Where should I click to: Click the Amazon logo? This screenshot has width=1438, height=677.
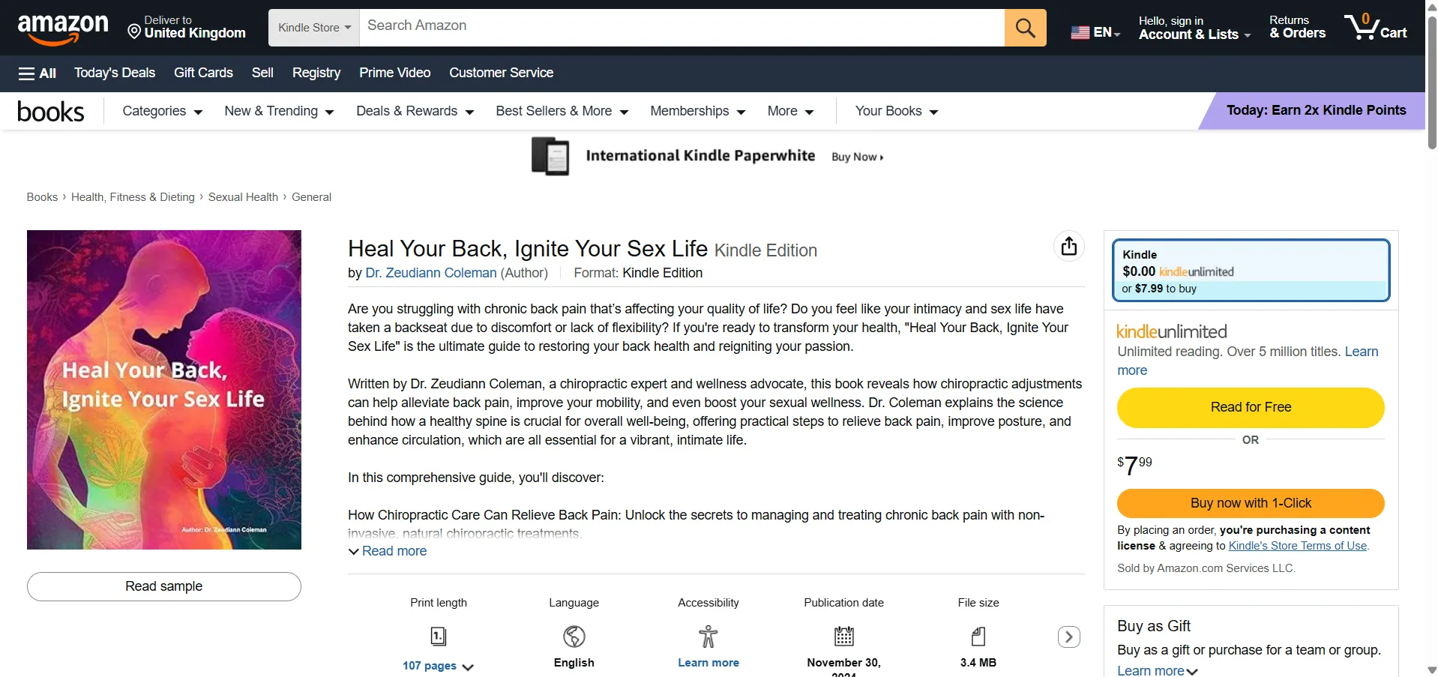(63, 28)
